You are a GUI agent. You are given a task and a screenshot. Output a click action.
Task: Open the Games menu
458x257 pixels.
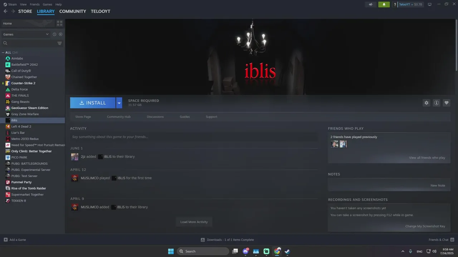(x=47, y=4)
